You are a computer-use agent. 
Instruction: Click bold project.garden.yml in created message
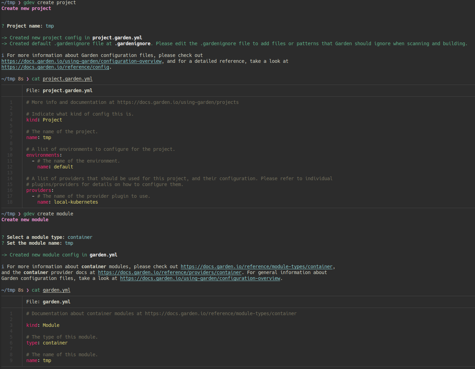pyautogui.click(x=117, y=38)
